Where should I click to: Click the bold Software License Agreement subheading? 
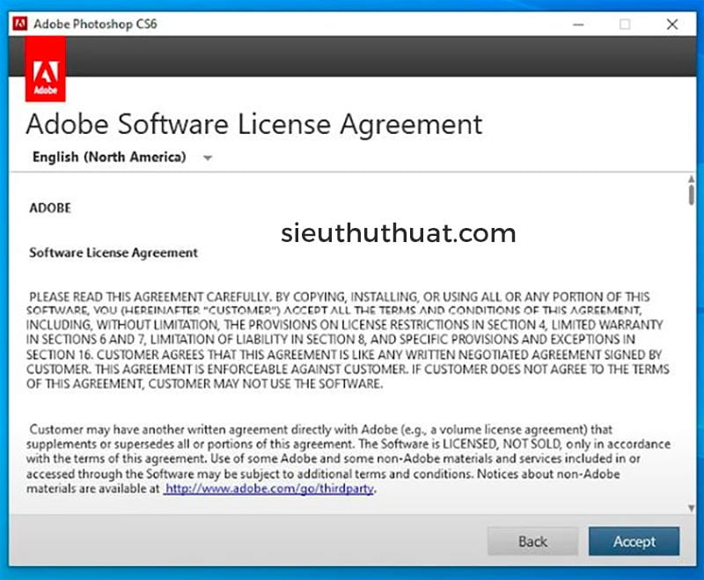click(x=114, y=253)
